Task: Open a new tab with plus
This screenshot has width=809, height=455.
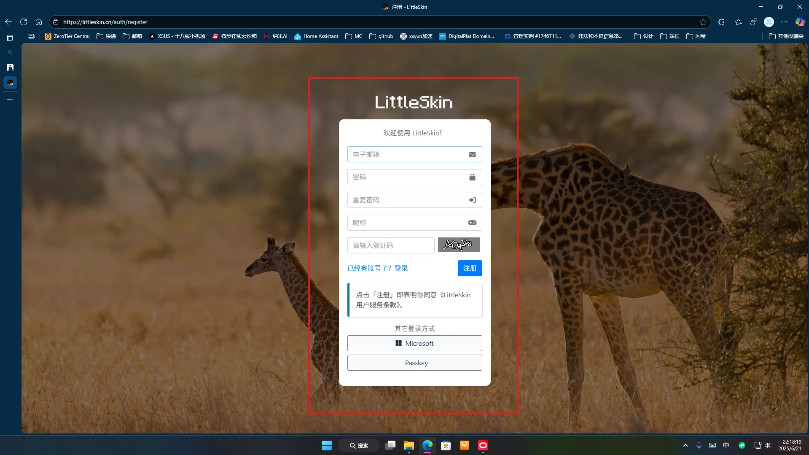Action: pos(10,100)
